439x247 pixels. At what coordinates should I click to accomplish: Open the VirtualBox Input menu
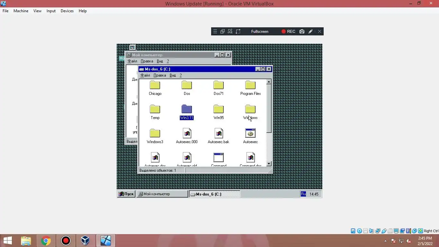[x=51, y=11]
